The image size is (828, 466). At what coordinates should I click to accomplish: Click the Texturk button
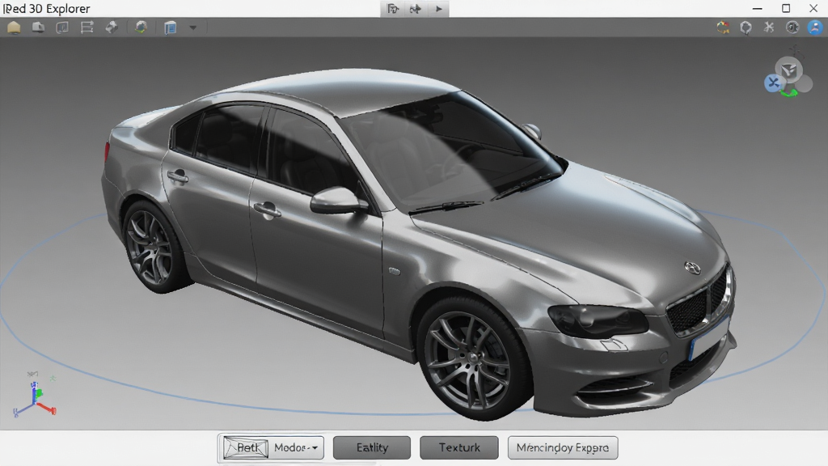click(x=459, y=448)
